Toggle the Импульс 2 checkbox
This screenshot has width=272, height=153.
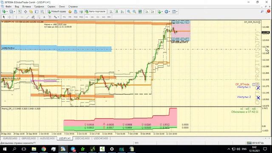point(258,98)
